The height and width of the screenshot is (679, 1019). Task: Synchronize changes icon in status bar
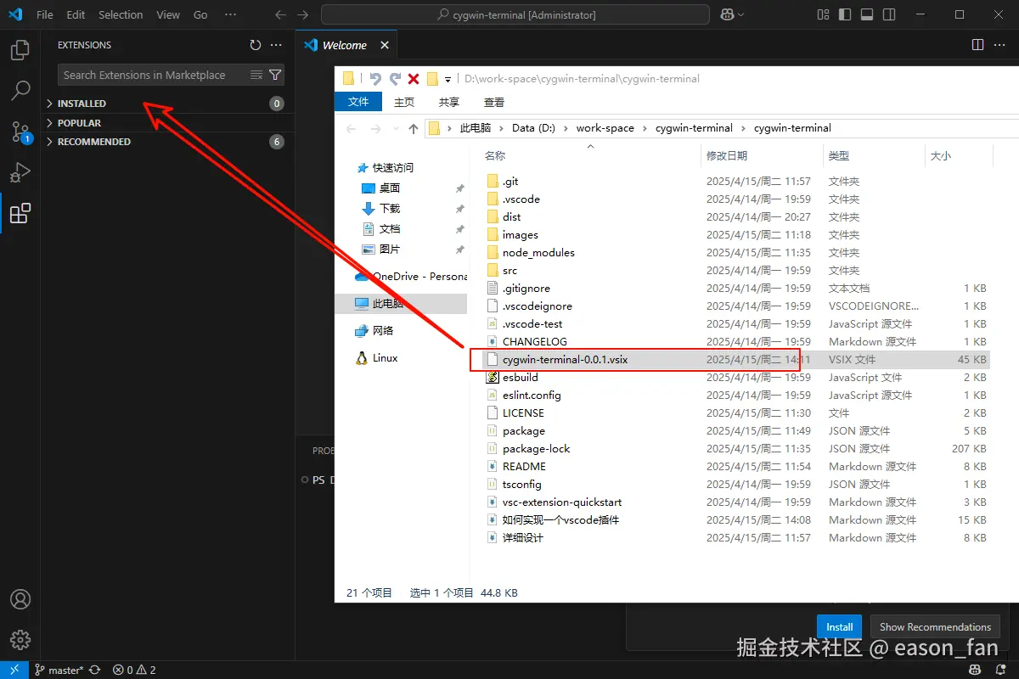[x=94, y=670]
